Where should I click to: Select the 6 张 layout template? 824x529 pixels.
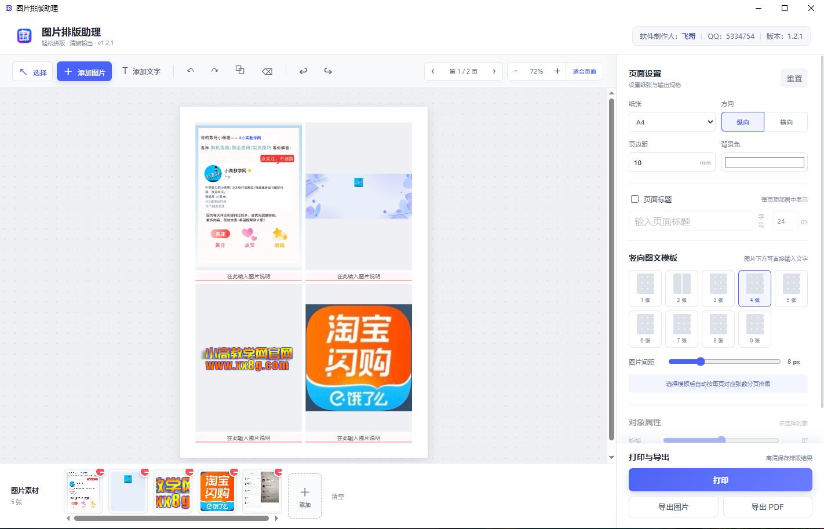645,329
